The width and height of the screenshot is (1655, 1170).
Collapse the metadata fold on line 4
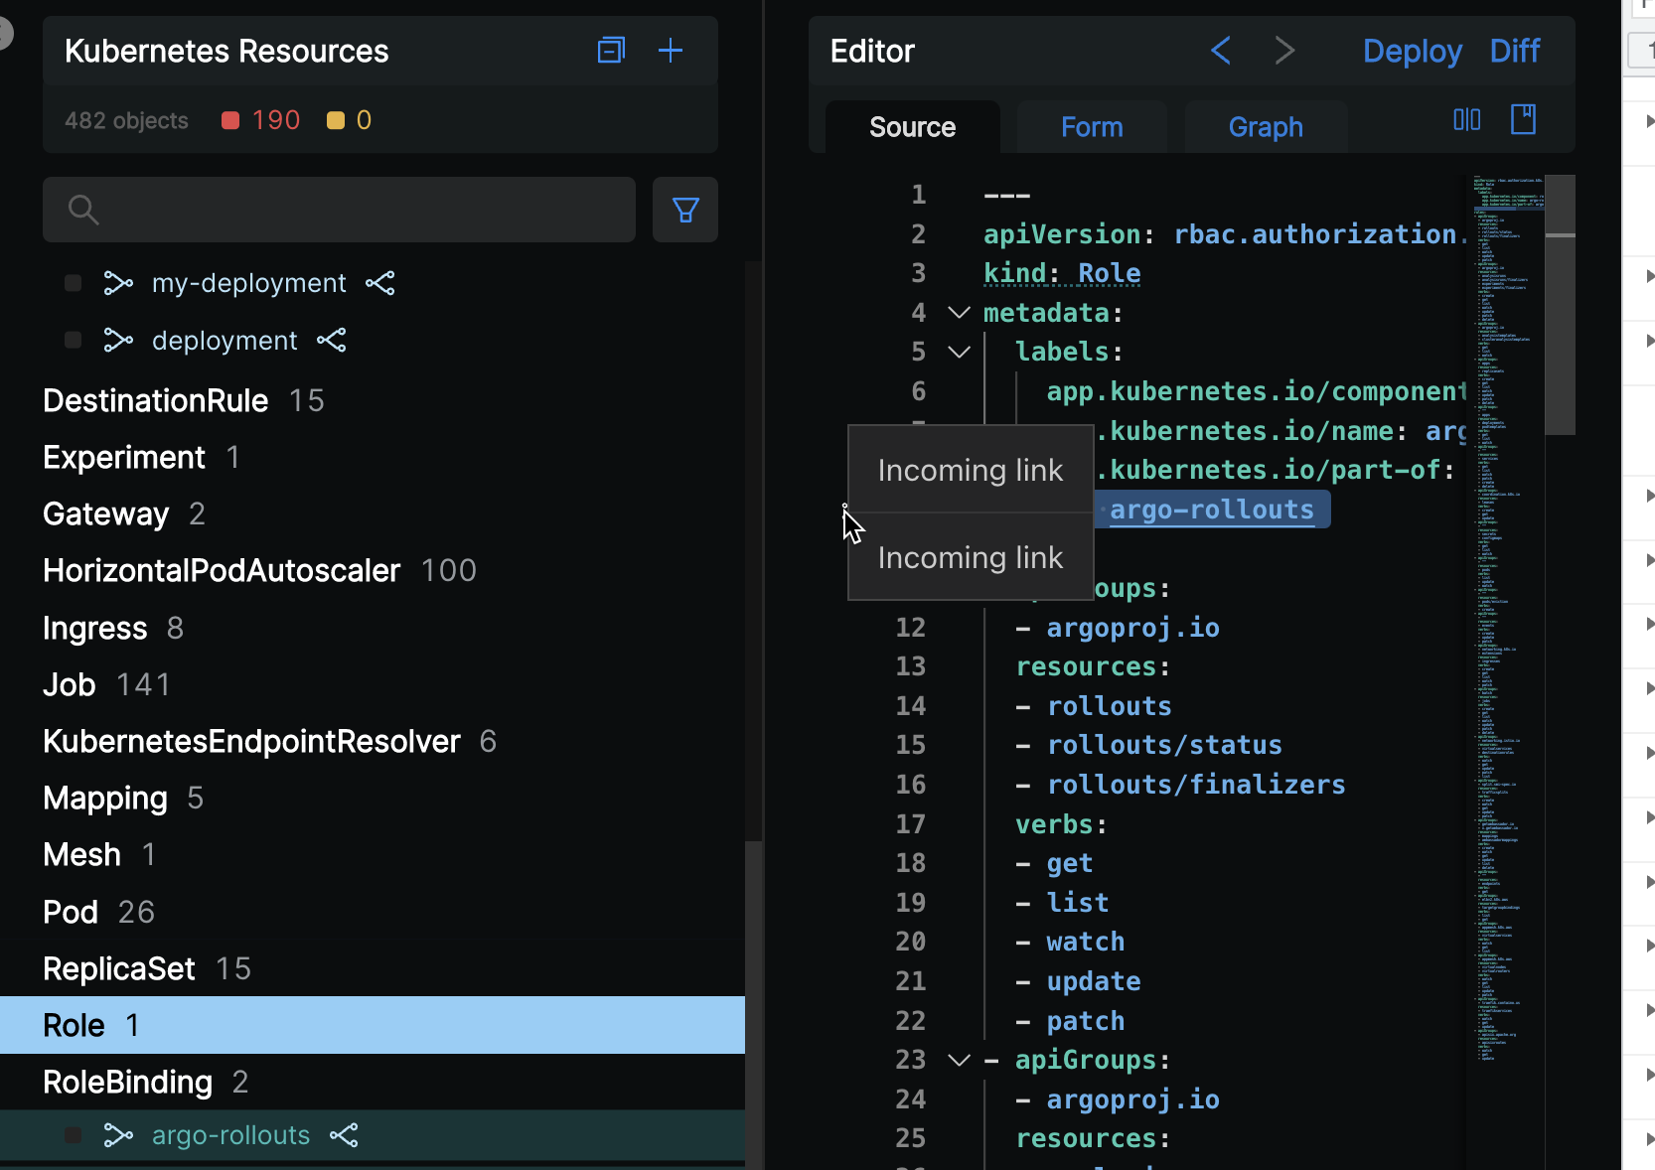click(959, 313)
